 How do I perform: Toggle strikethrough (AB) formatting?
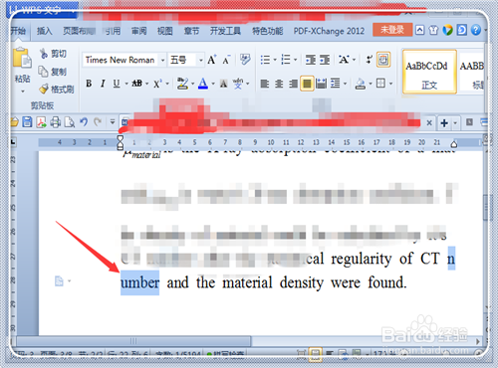tap(137, 84)
